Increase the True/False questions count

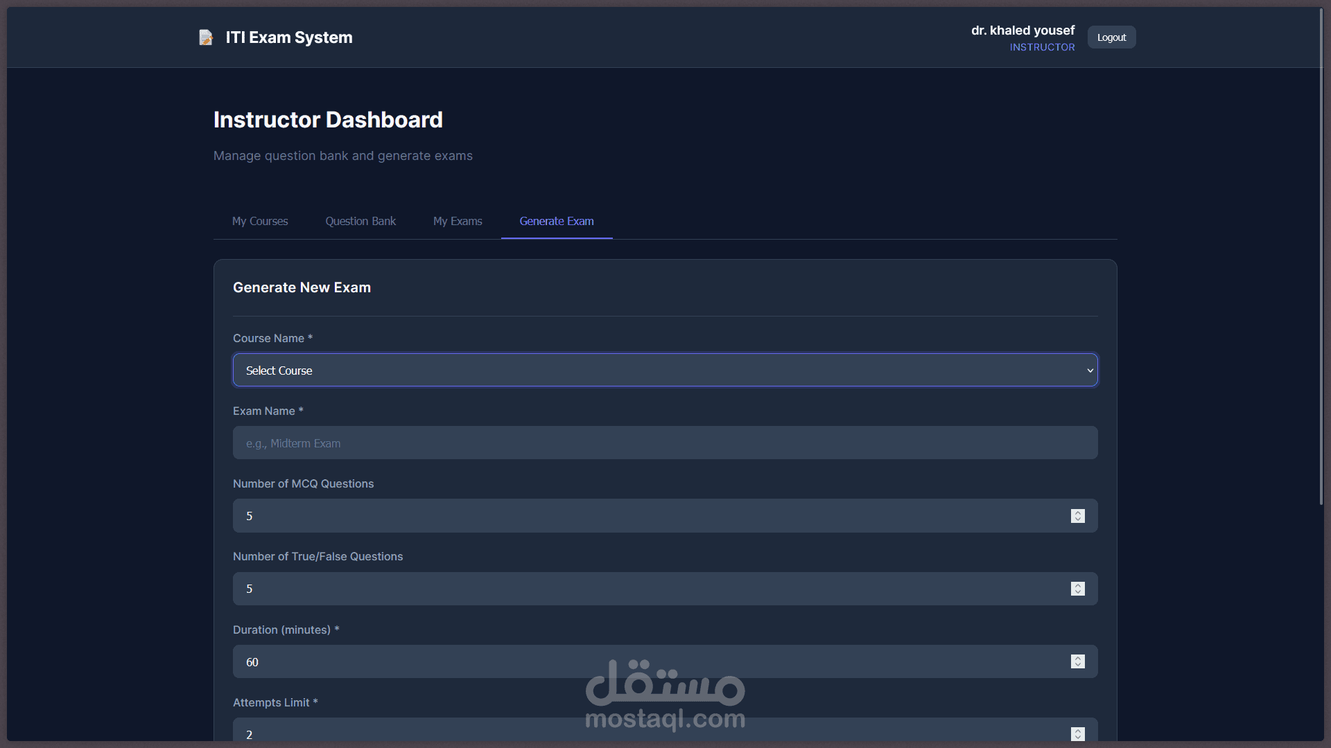(x=1077, y=585)
